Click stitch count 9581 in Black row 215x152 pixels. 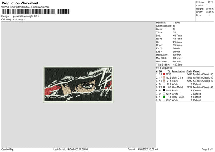(x=168, y=91)
